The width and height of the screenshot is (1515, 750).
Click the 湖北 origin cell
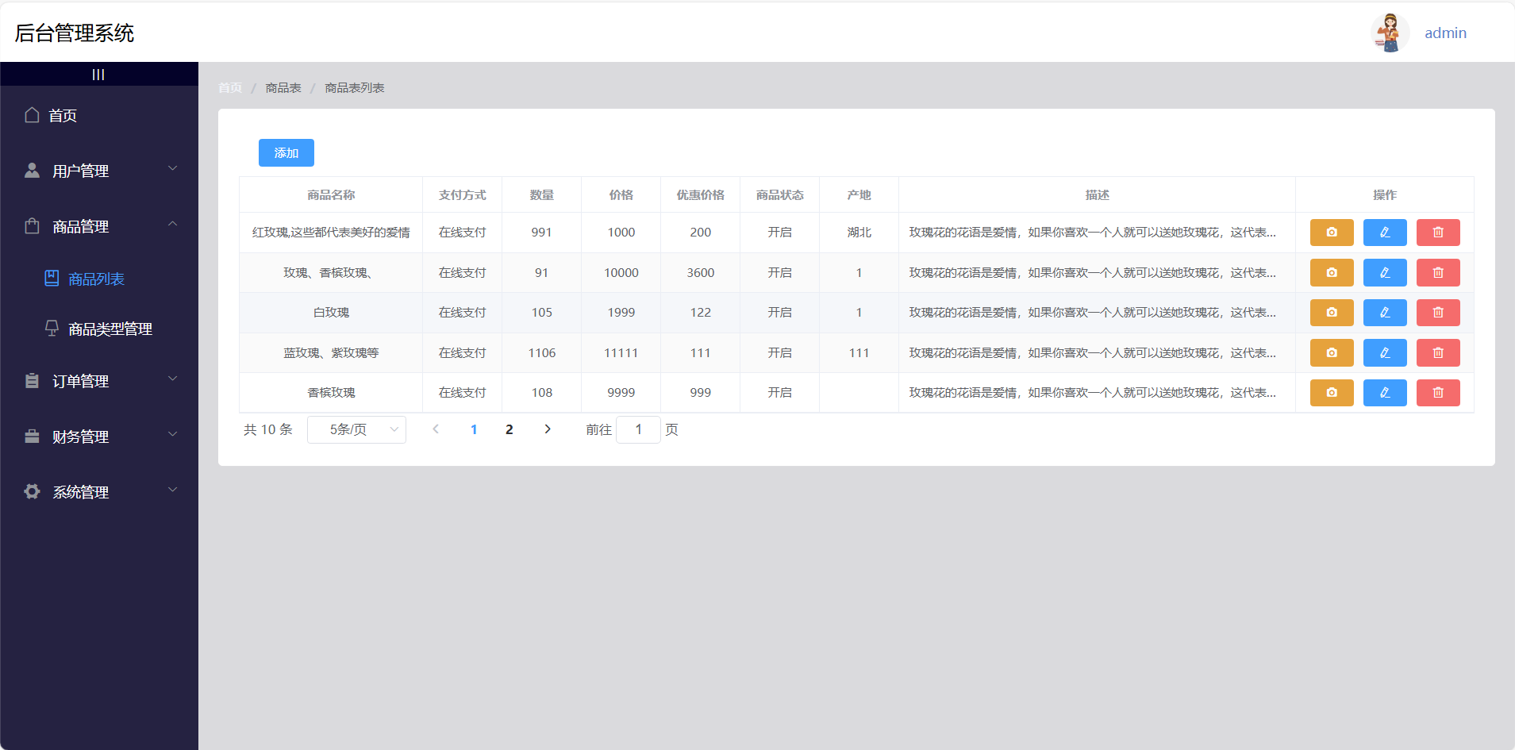[859, 233]
